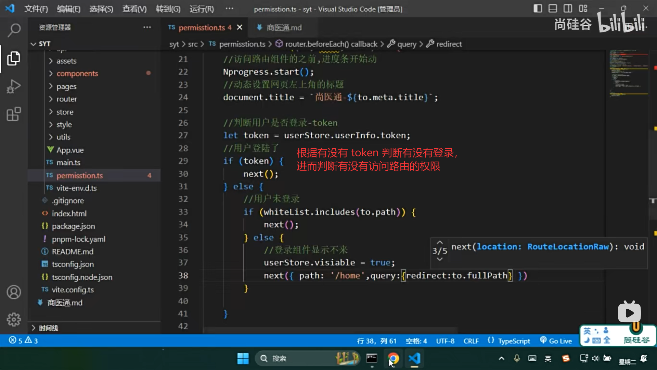Click the UTF-8 encoding status button

click(x=445, y=341)
